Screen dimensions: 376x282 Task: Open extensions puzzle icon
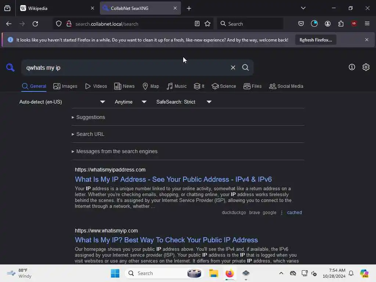[x=341, y=24]
